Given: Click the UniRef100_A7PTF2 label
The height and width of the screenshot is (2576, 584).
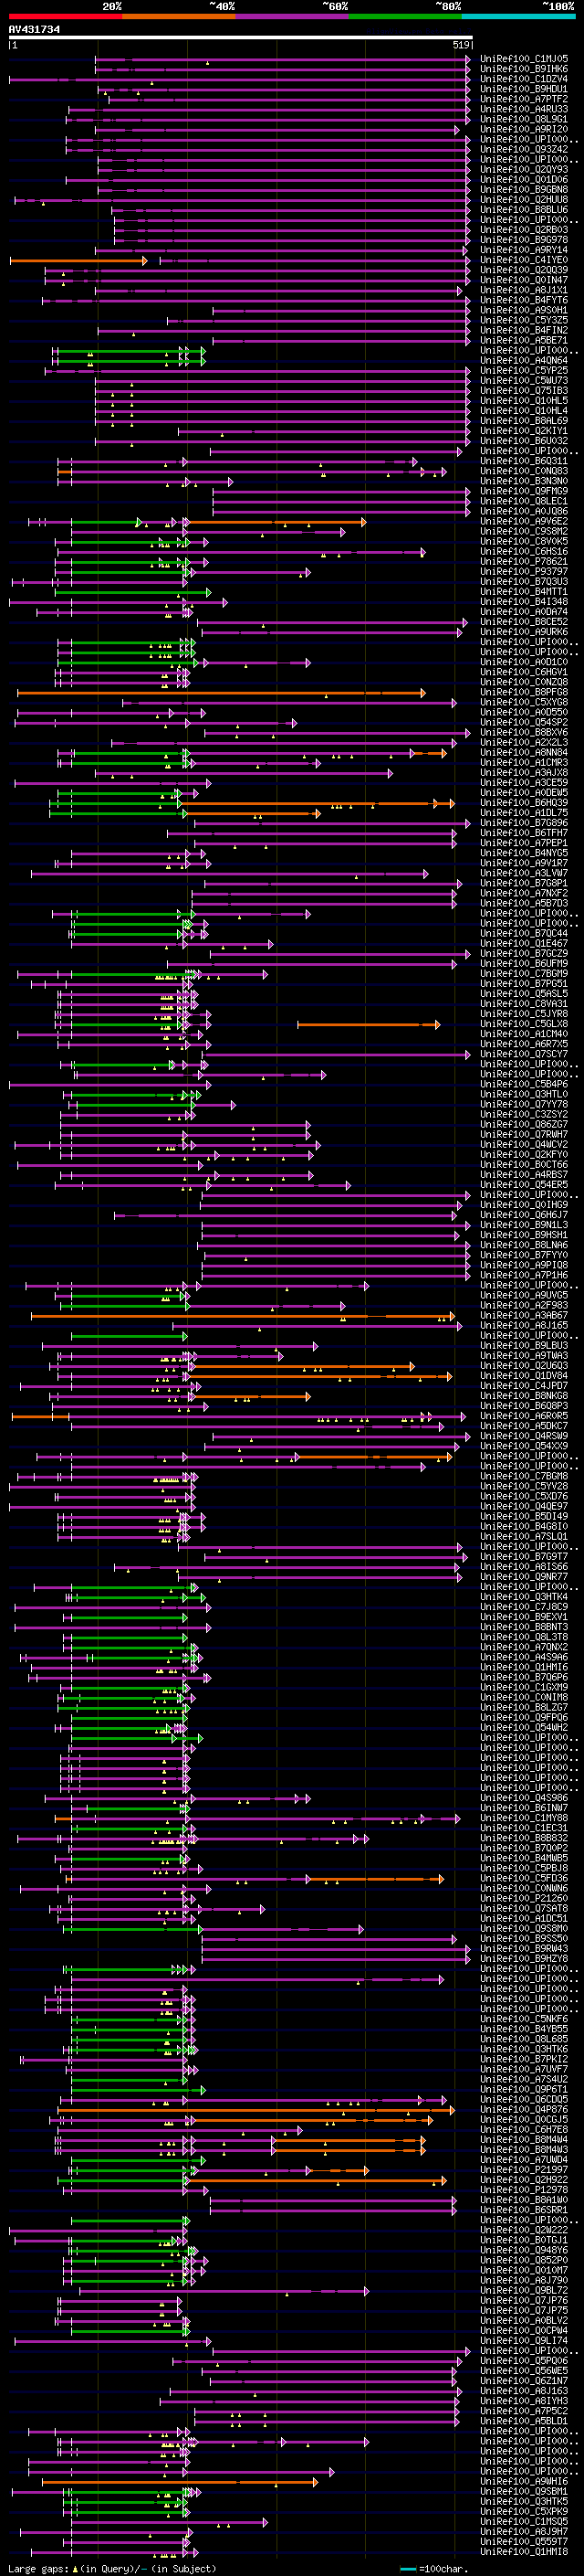Looking at the screenshot, I should (x=524, y=99).
